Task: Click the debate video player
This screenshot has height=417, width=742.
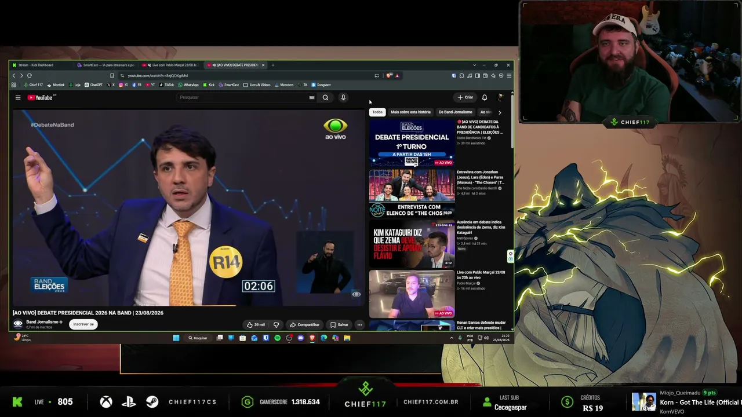Action: click(188, 207)
